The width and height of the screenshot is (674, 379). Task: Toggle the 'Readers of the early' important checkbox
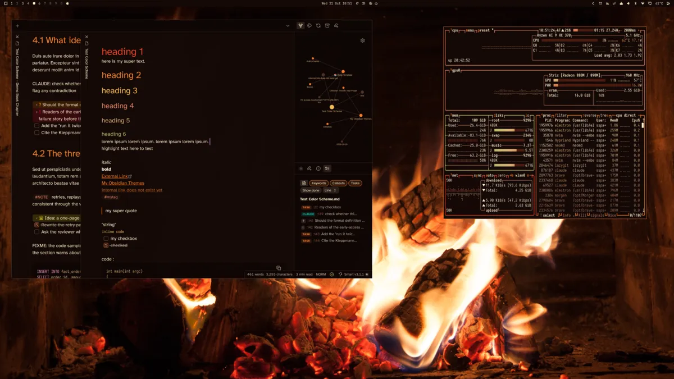(x=39, y=112)
